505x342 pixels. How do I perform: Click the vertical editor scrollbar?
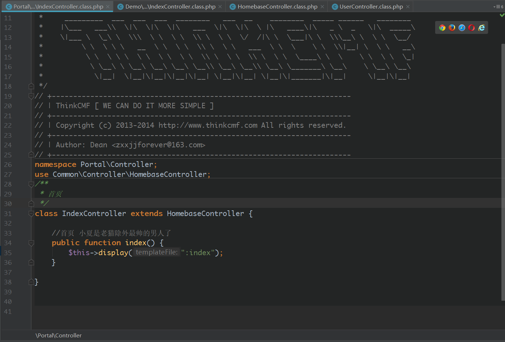coord(503,172)
